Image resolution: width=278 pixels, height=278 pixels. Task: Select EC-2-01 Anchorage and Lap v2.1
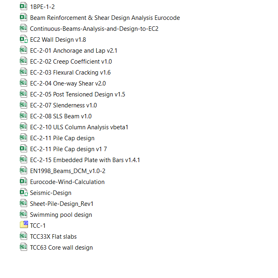(x=73, y=51)
